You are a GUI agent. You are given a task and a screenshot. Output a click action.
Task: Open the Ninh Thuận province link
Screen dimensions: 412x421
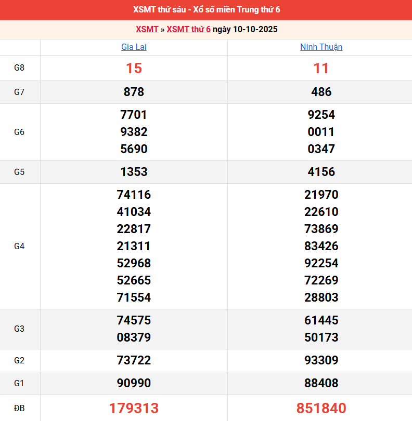point(321,47)
